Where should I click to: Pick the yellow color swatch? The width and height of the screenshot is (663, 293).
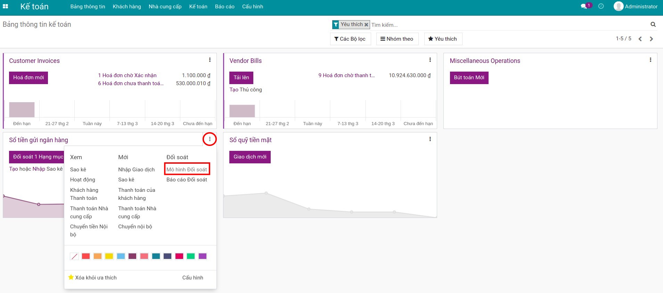coord(109,256)
